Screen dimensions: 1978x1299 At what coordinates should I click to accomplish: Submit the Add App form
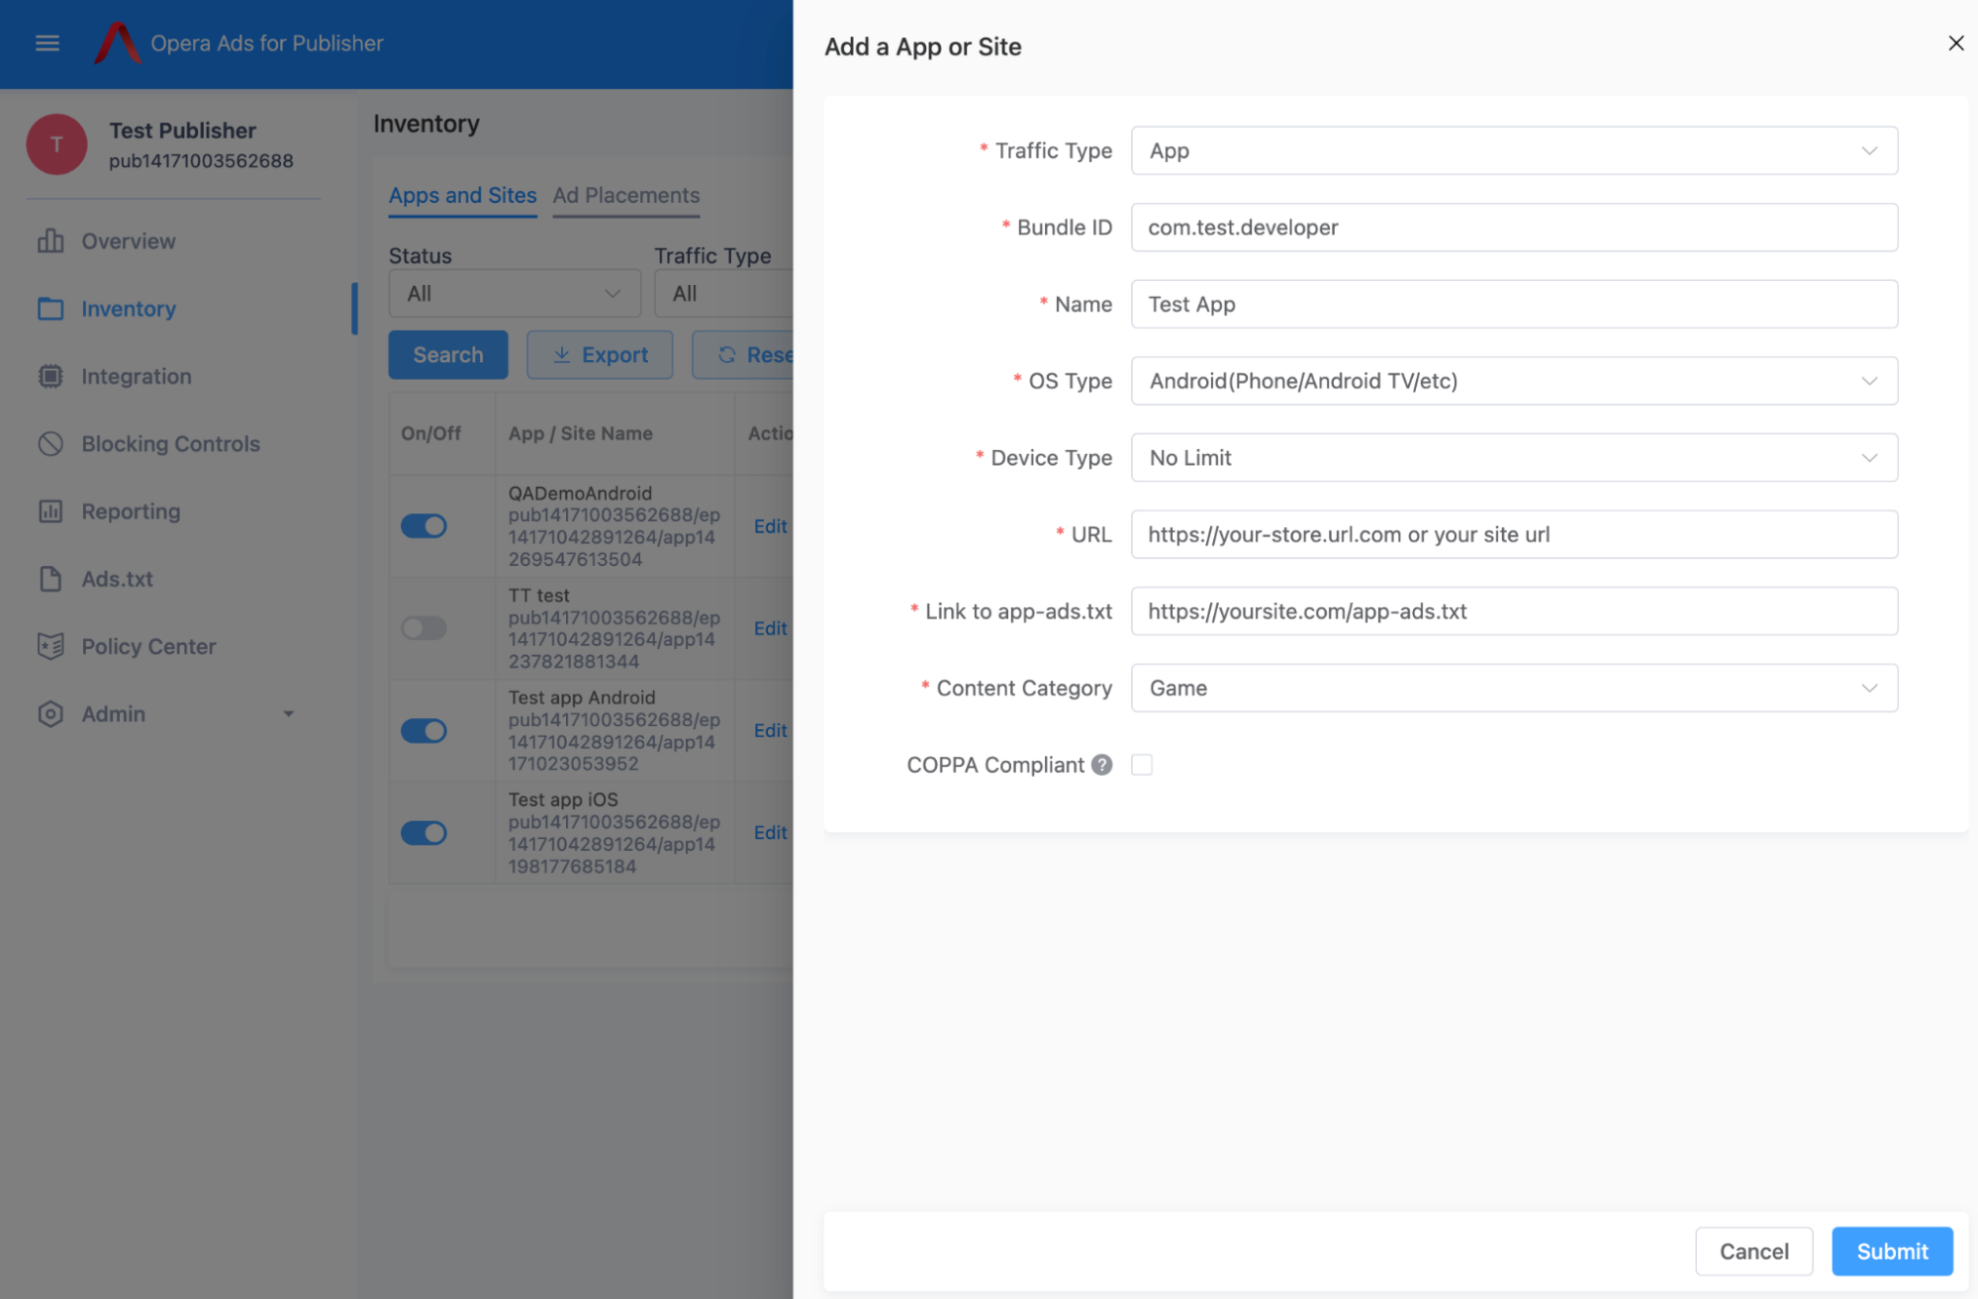click(x=1890, y=1251)
